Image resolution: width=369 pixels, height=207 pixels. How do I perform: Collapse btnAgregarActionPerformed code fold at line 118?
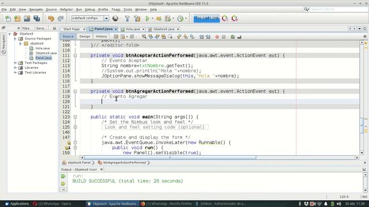[75, 91]
